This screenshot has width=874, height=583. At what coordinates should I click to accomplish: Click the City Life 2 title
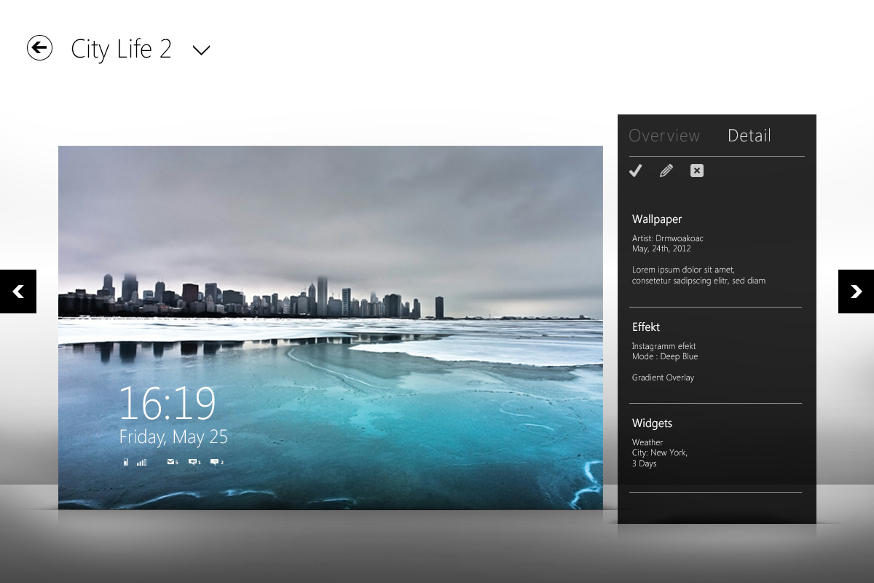pos(121,49)
